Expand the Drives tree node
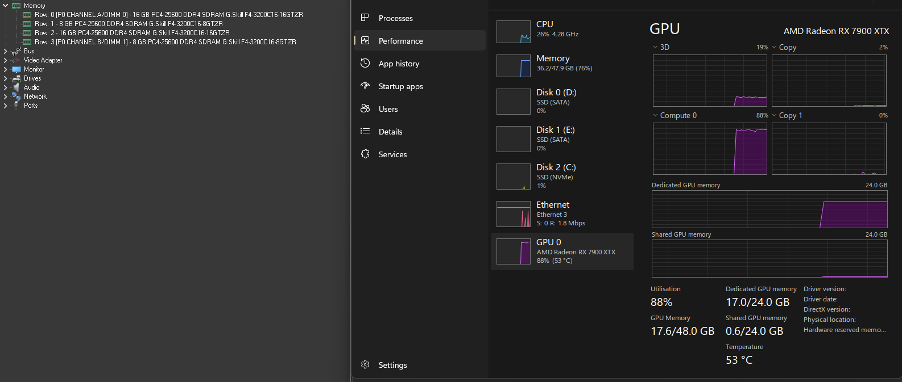Viewport: 902px width, 382px height. pyautogui.click(x=5, y=78)
